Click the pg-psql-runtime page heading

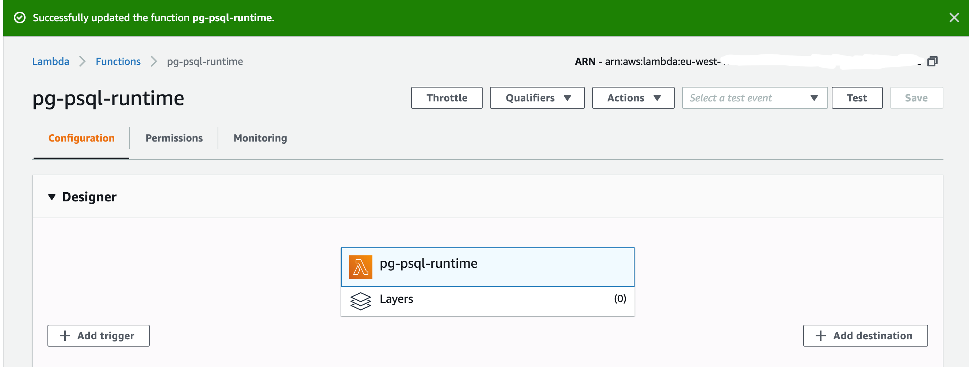pos(108,98)
